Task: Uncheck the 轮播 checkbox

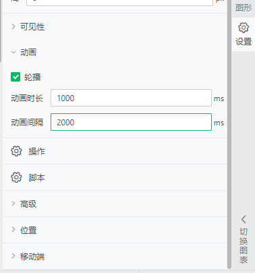Action: click(16, 77)
